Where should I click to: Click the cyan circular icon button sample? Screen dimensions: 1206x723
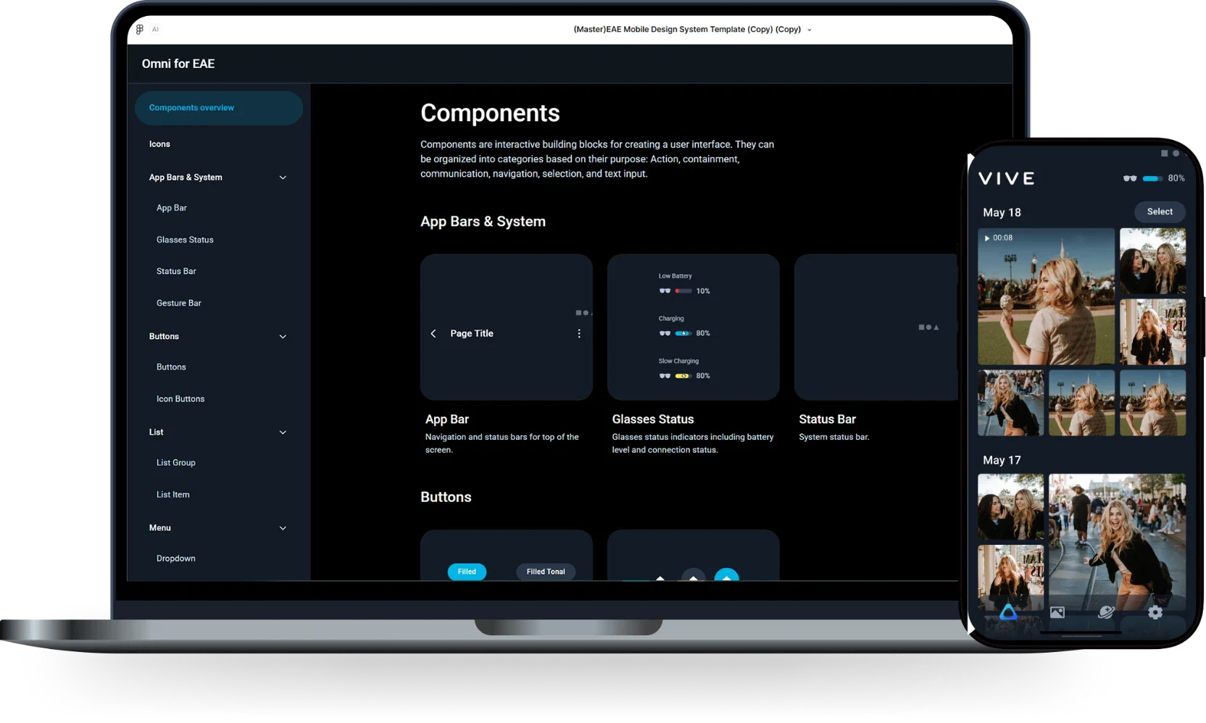pyautogui.click(x=727, y=574)
